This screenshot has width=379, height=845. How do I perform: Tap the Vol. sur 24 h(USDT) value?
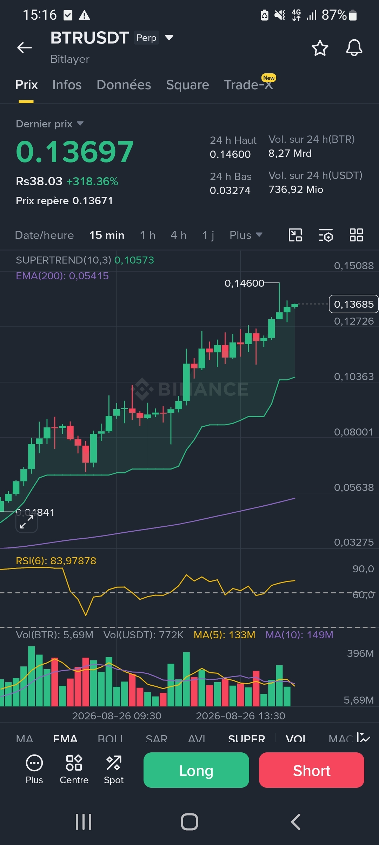[296, 189]
